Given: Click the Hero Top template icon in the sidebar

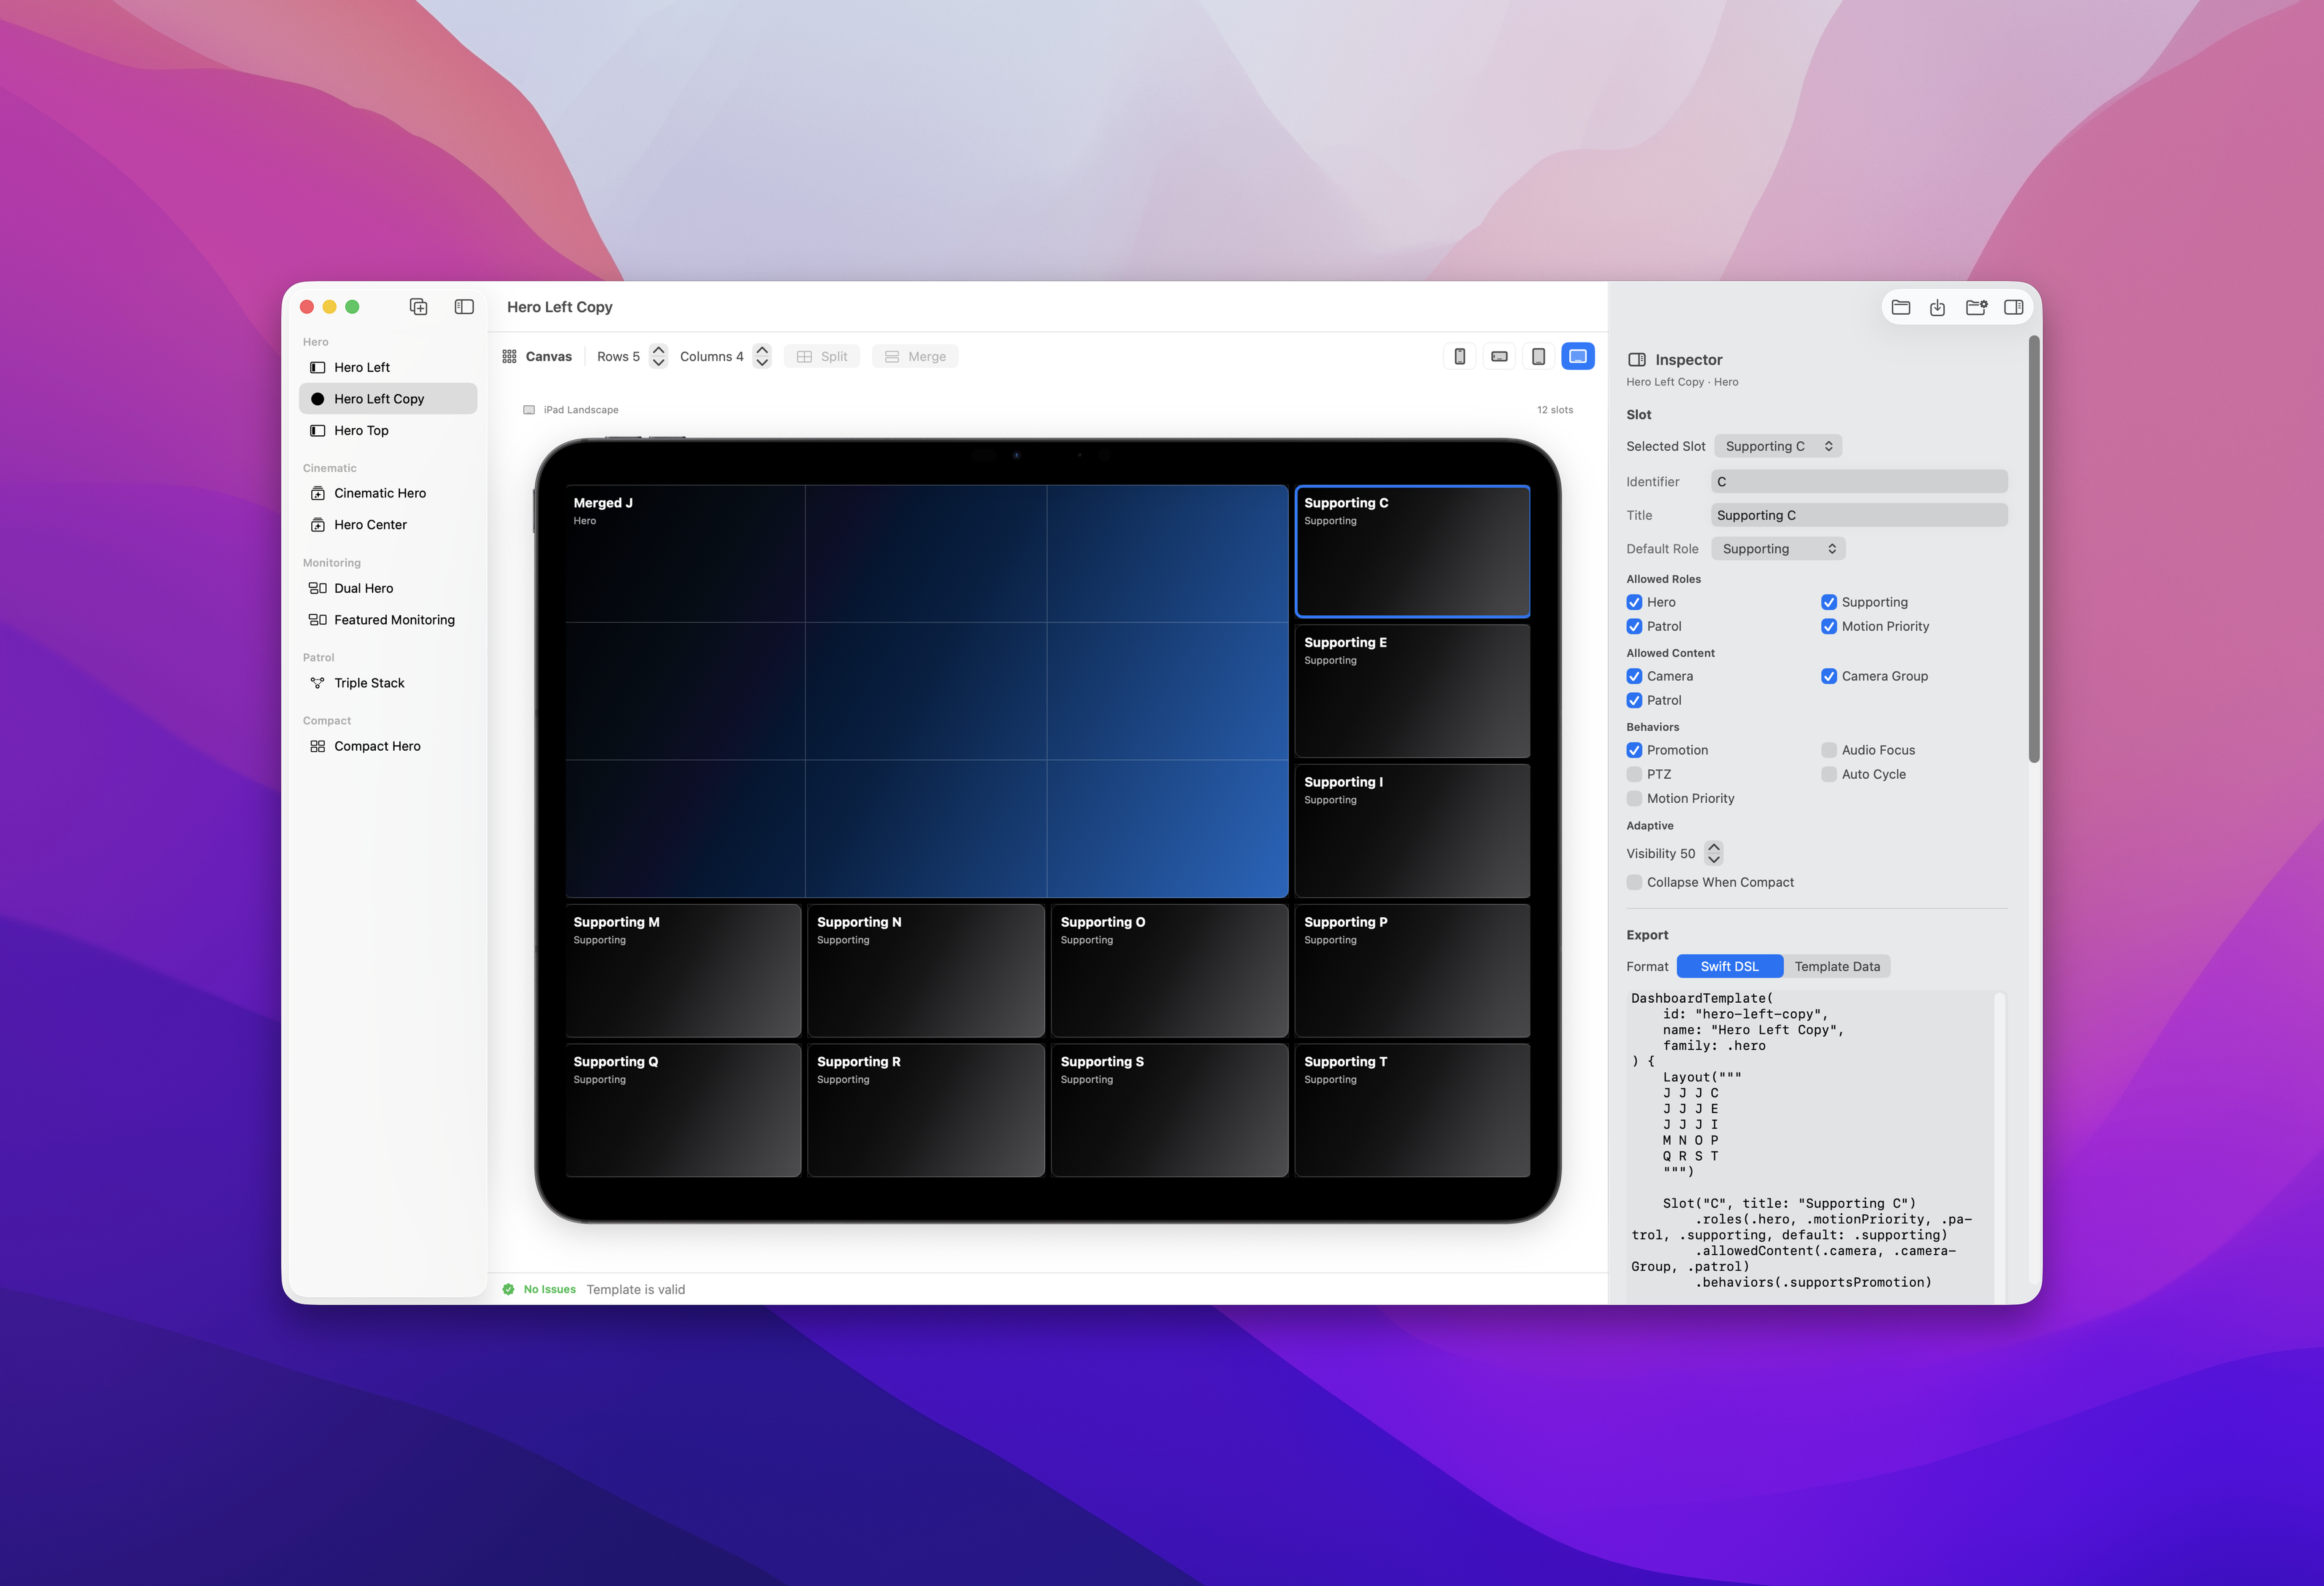Looking at the screenshot, I should point(318,430).
